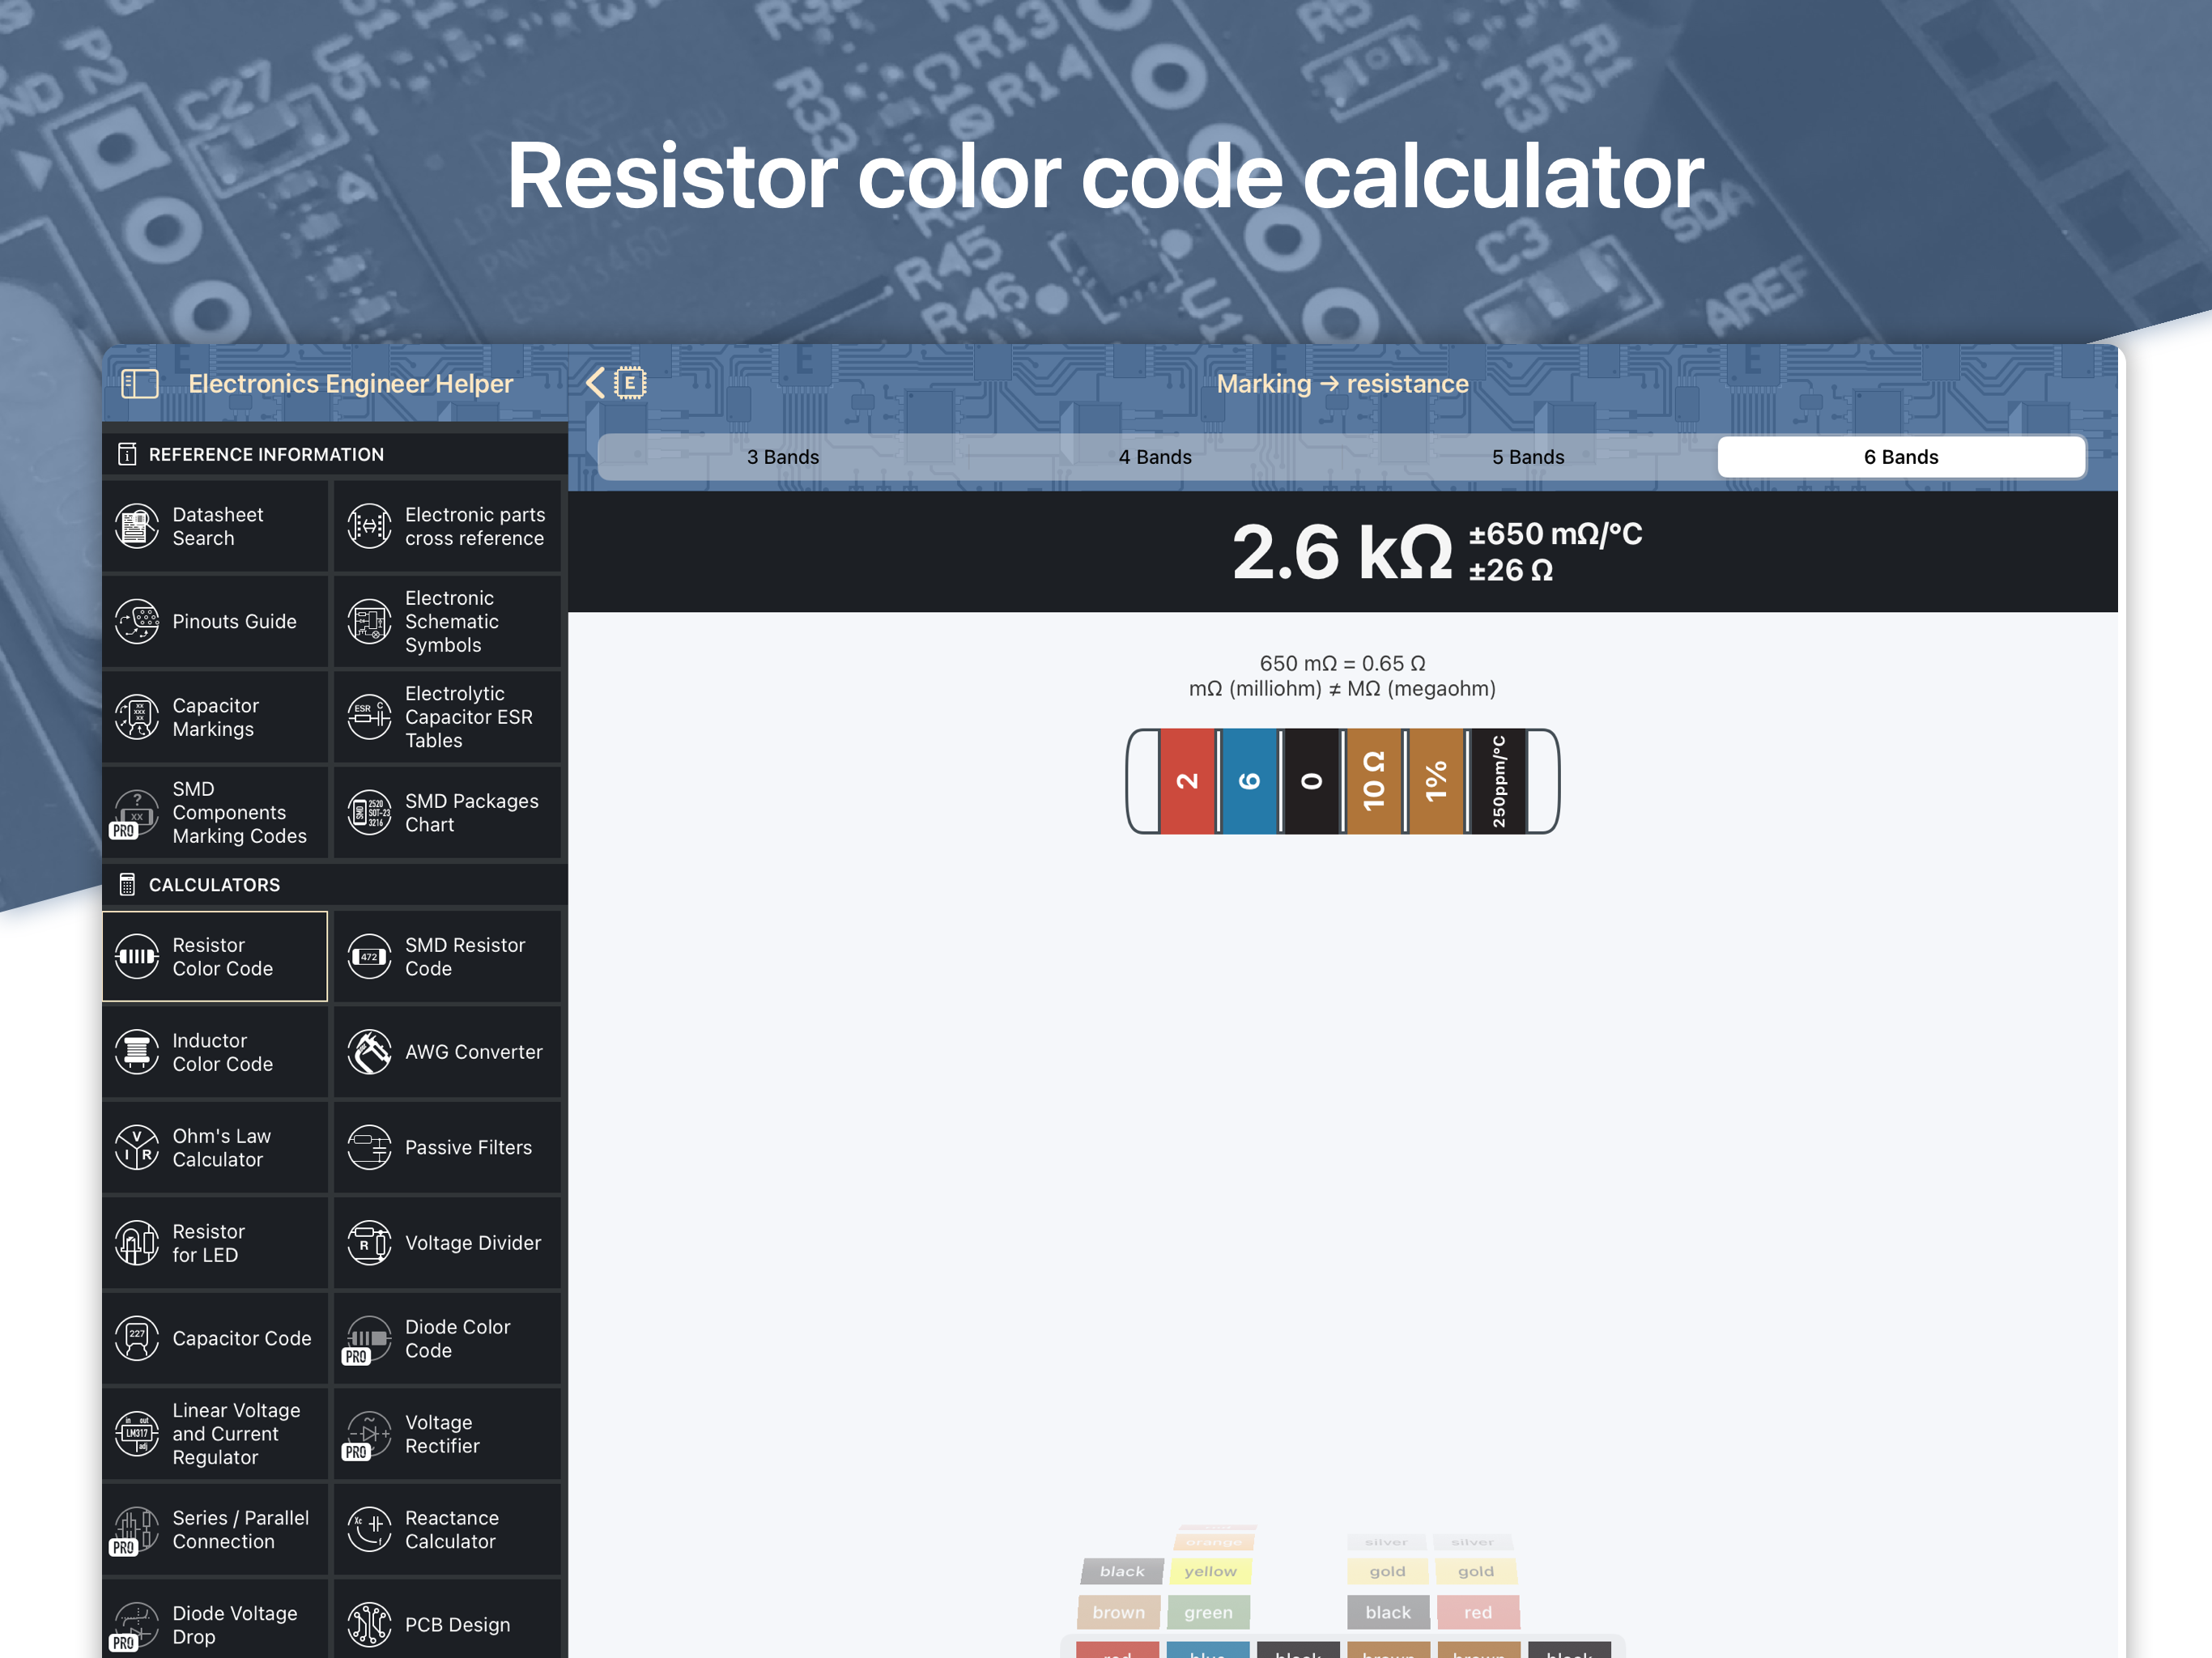Launch Ohm's Law Calculator
This screenshot has height=1658, width=2212.
(x=215, y=1147)
